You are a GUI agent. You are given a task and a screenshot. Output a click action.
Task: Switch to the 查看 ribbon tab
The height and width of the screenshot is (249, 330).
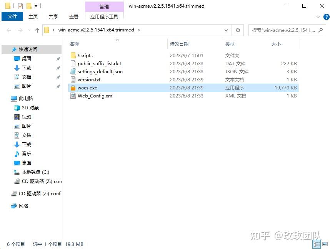(73, 16)
